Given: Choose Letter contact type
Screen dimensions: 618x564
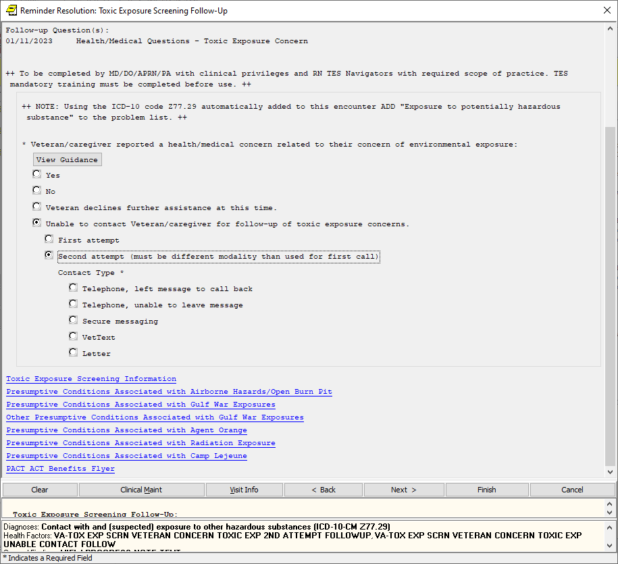Looking at the screenshot, I should 74,353.
